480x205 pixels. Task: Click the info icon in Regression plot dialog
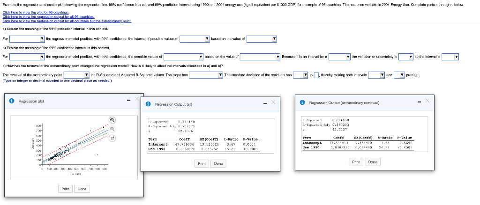pyautogui.click(x=12, y=101)
